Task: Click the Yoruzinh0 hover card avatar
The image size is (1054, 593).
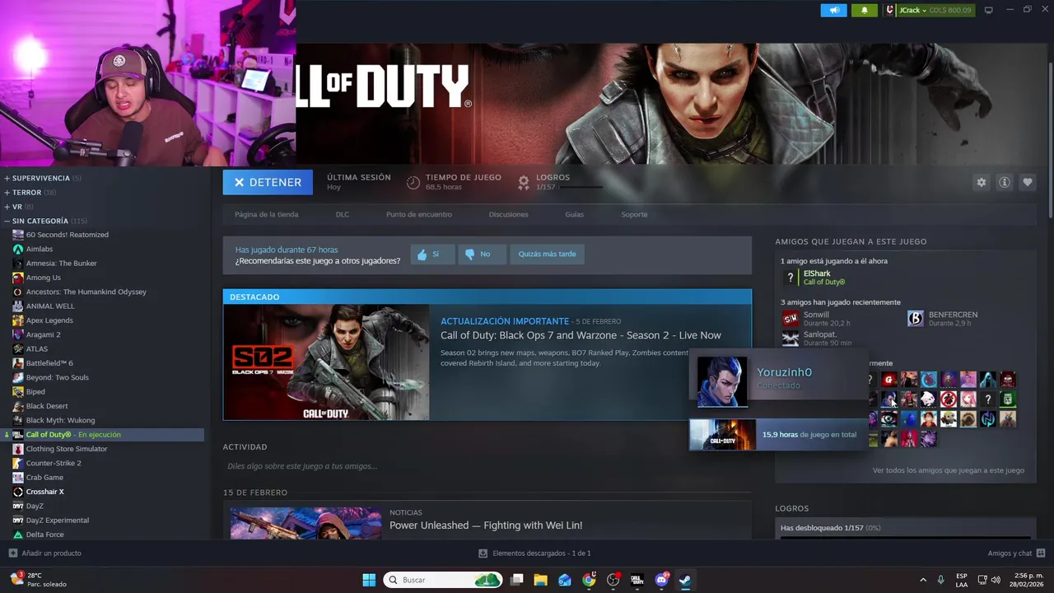Action: coord(722,381)
